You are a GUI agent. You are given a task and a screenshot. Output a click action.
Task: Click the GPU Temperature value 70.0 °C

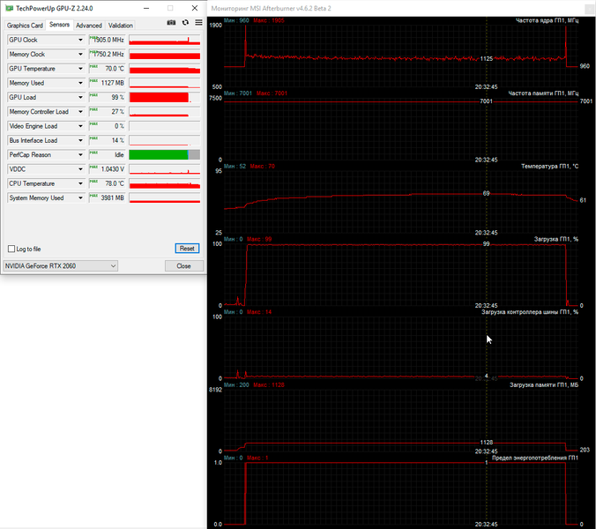pos(108,69)
